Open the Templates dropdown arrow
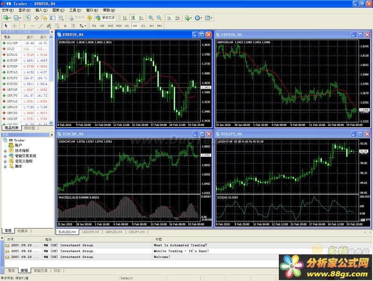 211,18
